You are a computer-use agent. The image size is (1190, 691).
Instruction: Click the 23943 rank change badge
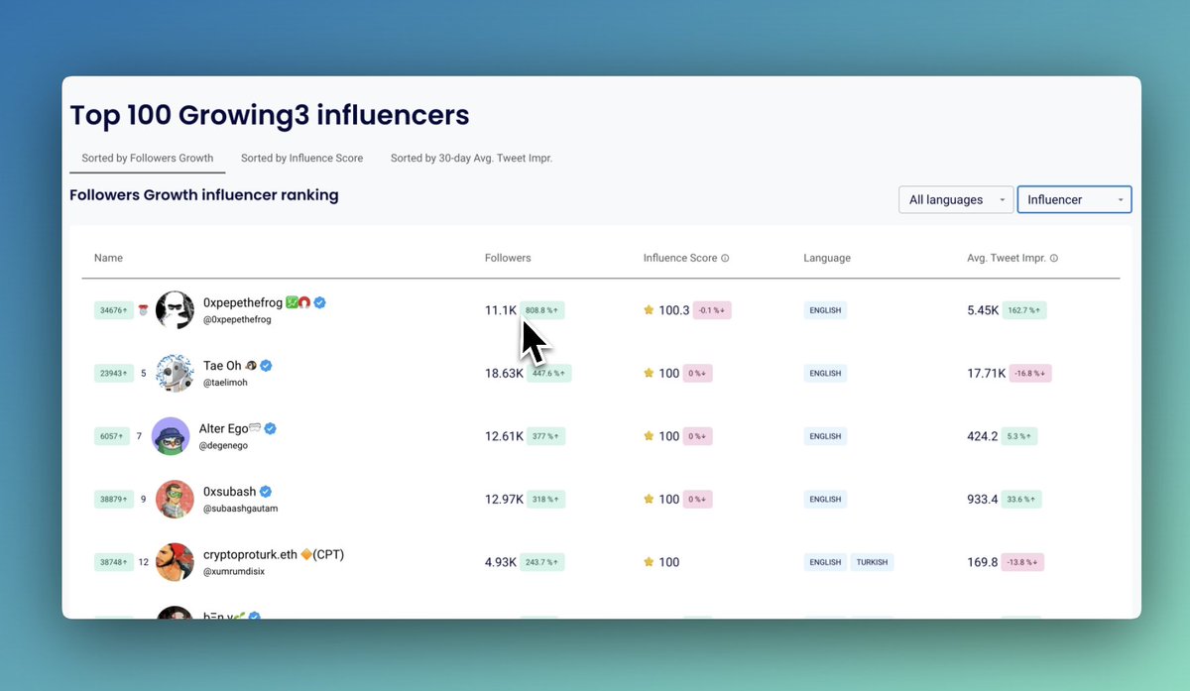[114, 374]
